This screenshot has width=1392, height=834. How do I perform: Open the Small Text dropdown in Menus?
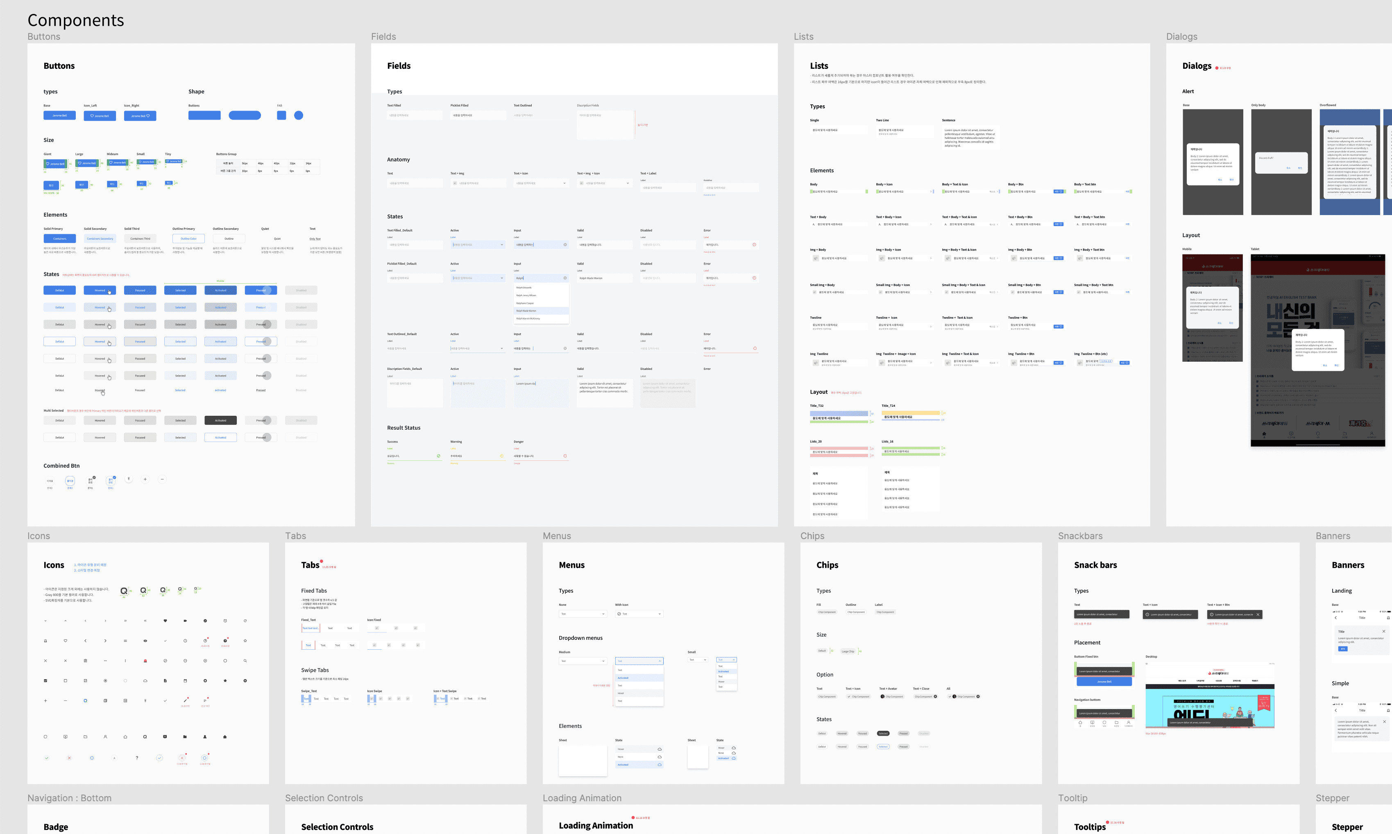pos(698,660)
